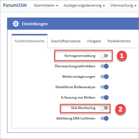Open the Freigabe tab
This screenshot has width=139, height=139.
click(x=94, y=41)
